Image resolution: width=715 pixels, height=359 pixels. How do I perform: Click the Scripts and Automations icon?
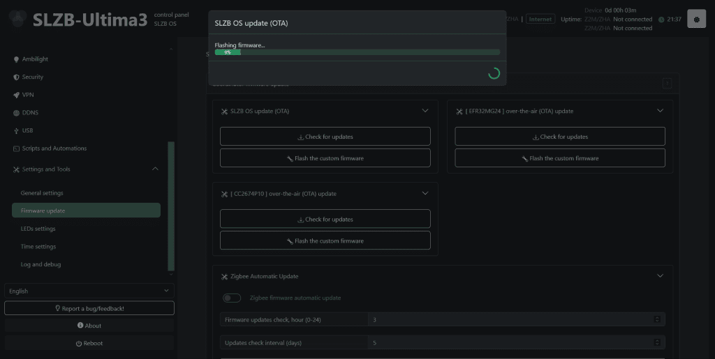tap(16, 148)
